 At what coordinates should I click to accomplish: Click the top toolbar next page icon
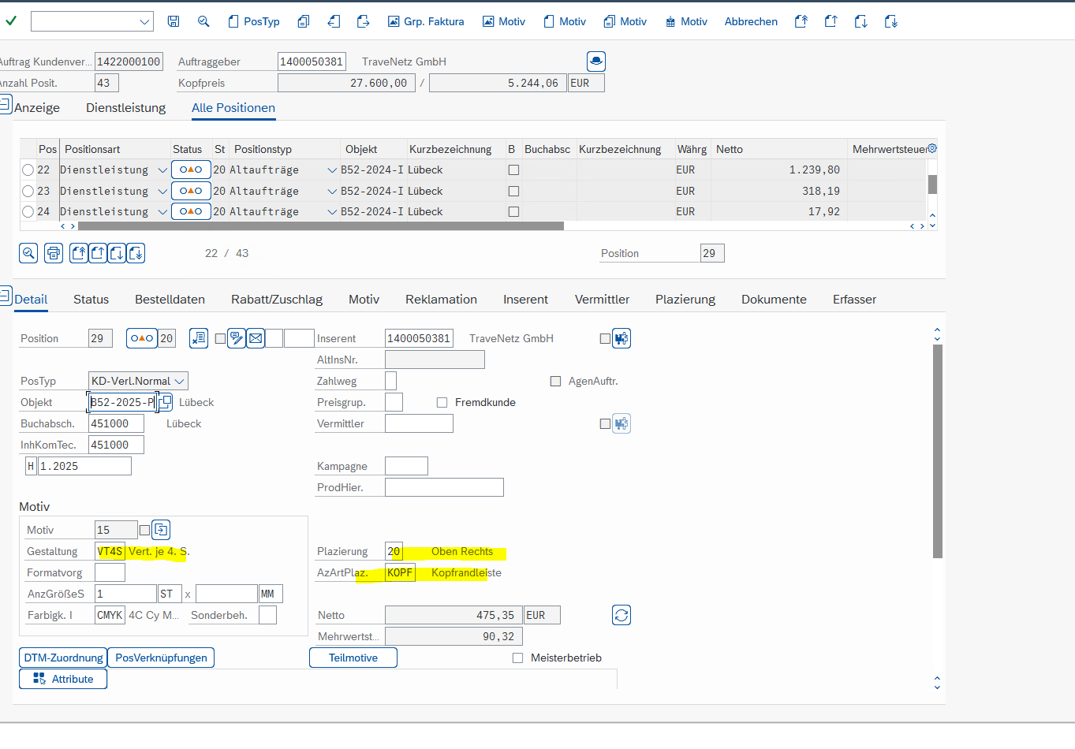tap(860, 21)
